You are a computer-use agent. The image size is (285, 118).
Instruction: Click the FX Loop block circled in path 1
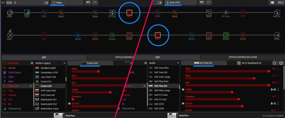click(112, 13)
